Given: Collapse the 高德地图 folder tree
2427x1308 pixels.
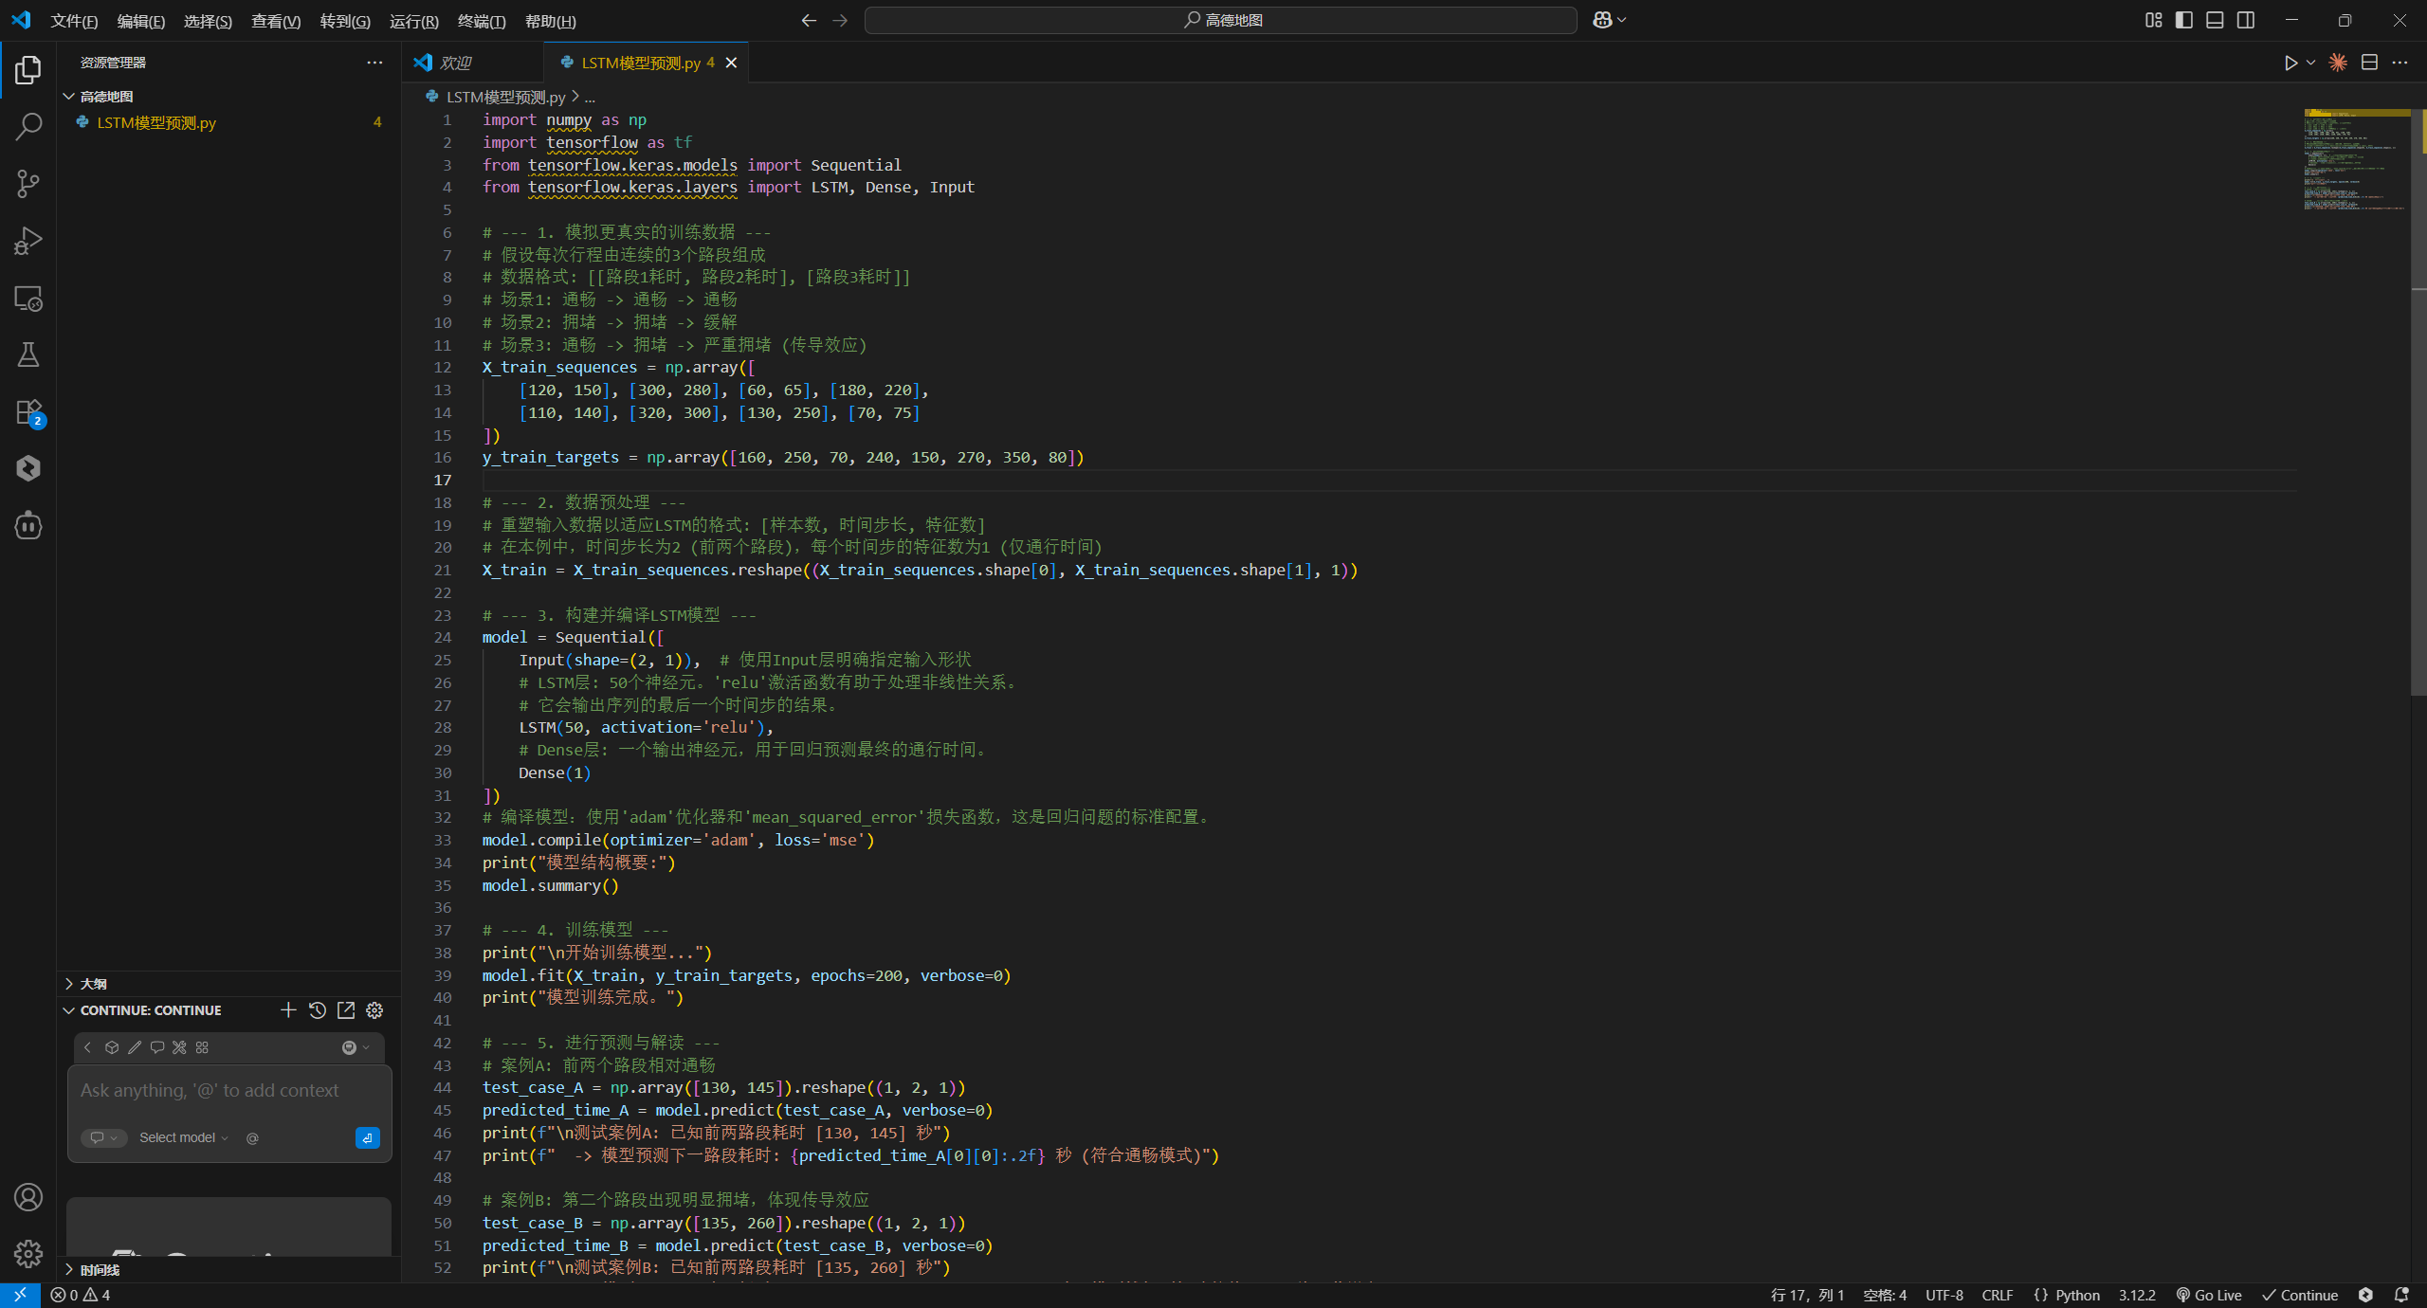Looking at the screenshot, I should pos(228,97).
